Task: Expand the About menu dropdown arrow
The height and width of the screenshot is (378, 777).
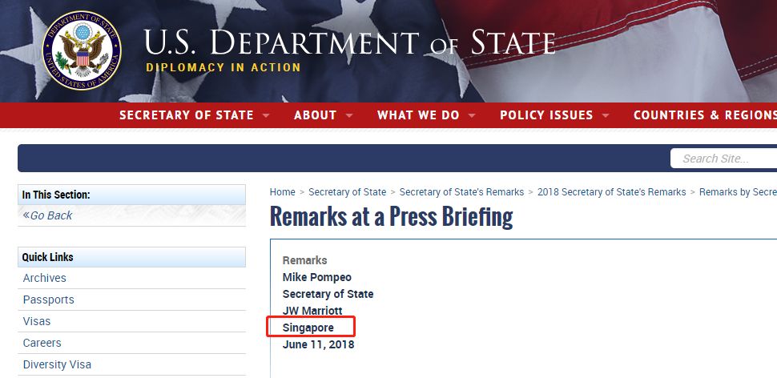Action: [349, 116]
